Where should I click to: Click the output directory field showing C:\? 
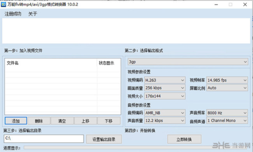tap(44, 139)
